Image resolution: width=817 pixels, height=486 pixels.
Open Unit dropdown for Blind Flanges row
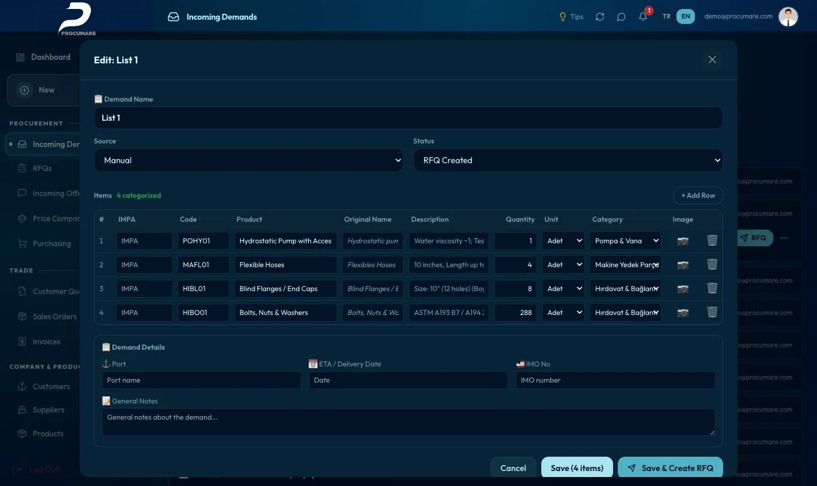coord(563,289)
